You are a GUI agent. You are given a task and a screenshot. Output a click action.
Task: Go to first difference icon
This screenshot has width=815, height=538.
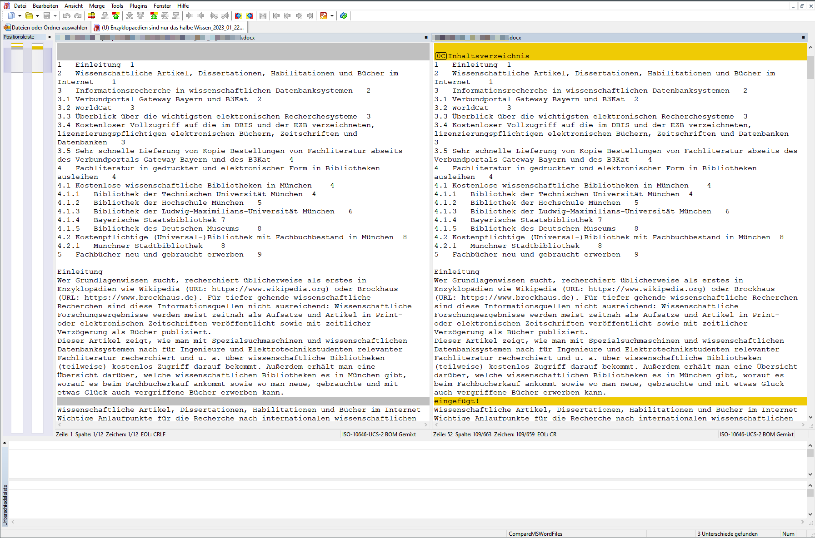[x=154, y=16]
